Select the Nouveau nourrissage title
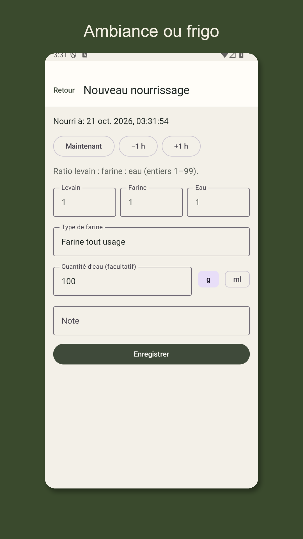The height and width of the screenshot is (539, 303). tap(136, 90)
